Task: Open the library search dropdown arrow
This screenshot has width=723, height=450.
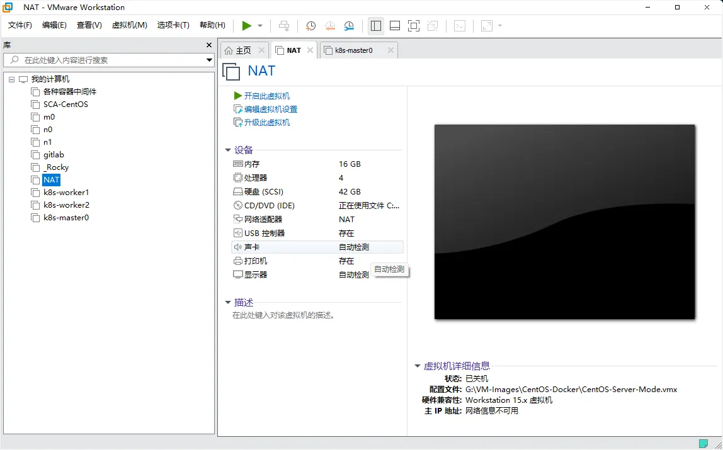Action: coord(209,60)
